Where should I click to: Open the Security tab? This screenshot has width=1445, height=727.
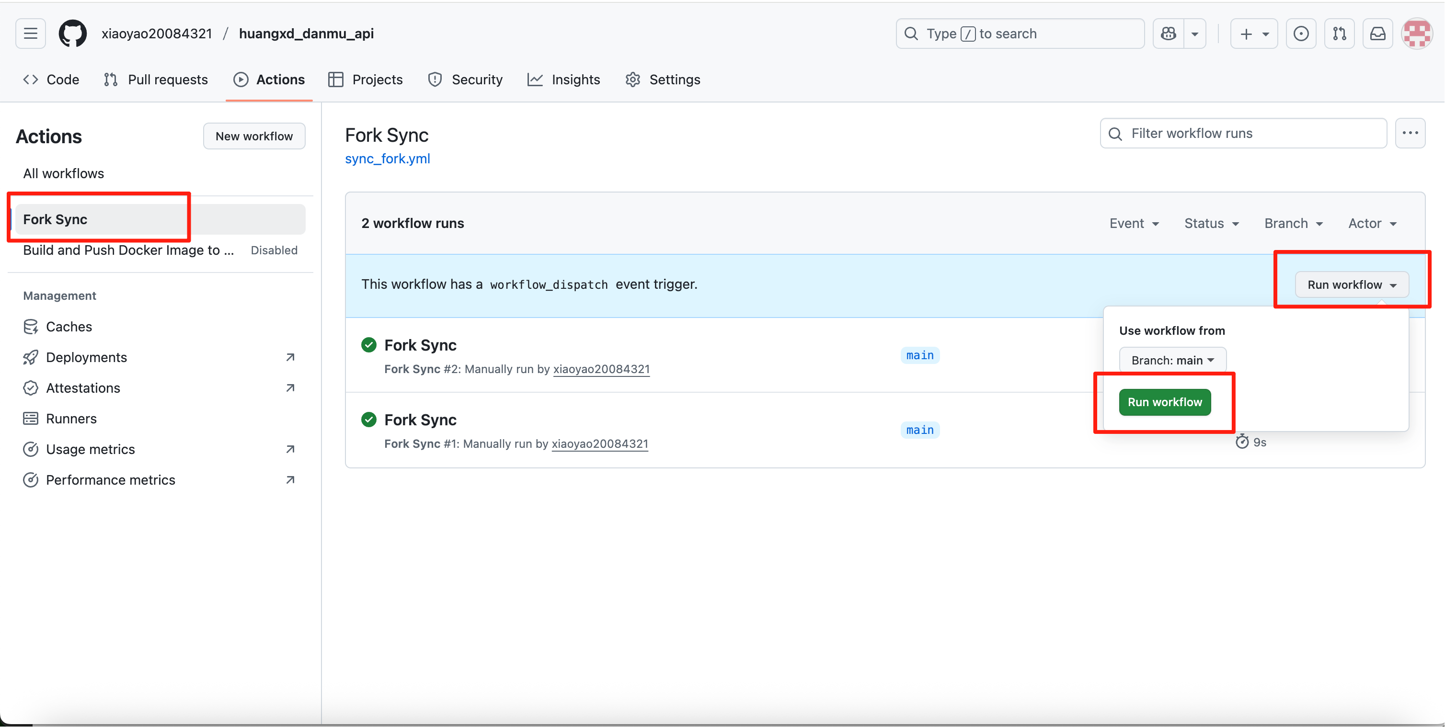(465, 80)
